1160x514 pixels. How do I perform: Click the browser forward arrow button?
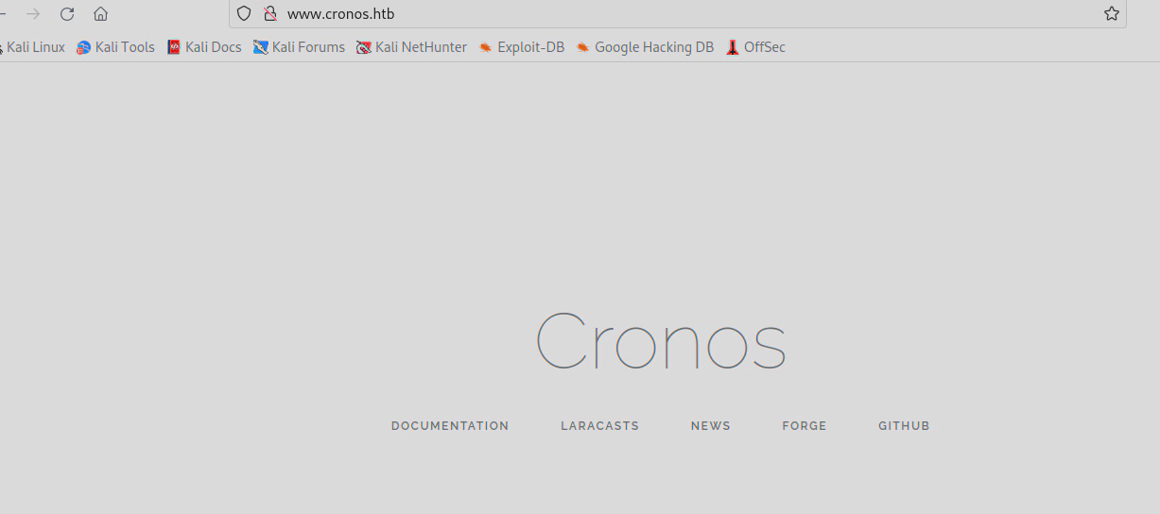coord(33,14)
